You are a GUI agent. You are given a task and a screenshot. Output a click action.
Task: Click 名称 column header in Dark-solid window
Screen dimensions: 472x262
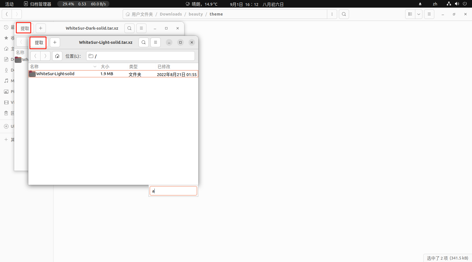[x=20, y=53]
